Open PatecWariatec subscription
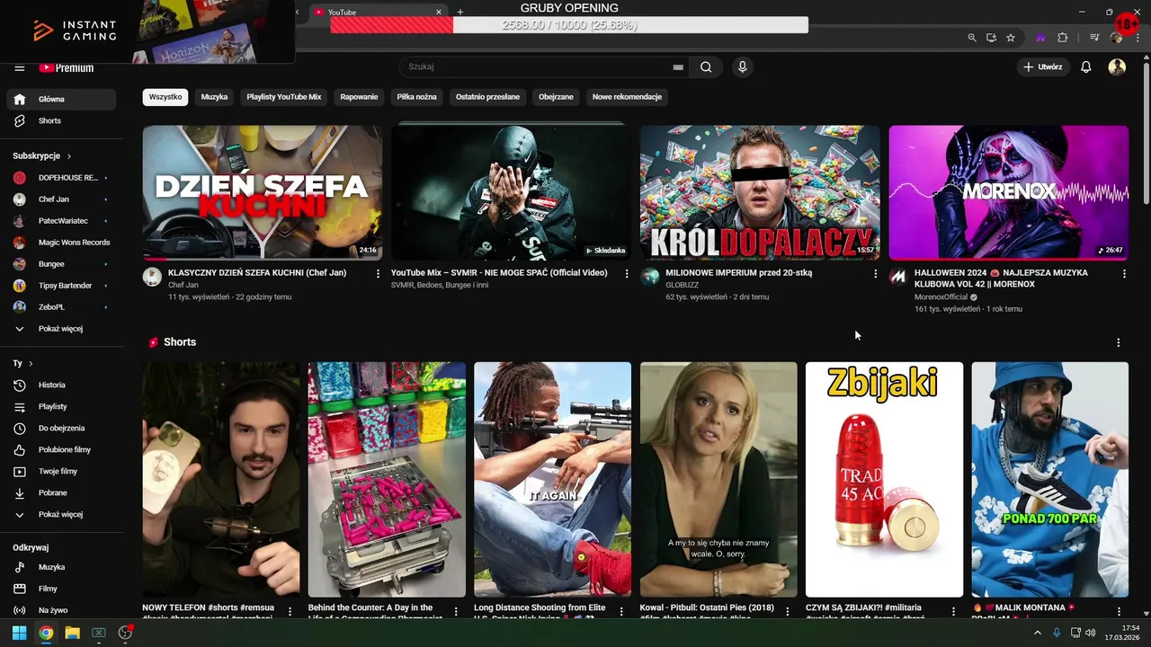Image resolution: width=1151 pixels, height=647 pixels. [61, 221]
